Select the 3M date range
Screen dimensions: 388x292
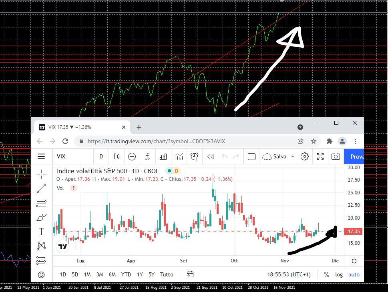(x=100, y=274)
